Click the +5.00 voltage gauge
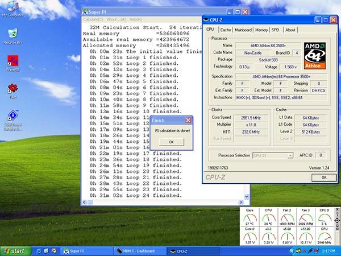This screenshot has height=256, width=341. 287,236
